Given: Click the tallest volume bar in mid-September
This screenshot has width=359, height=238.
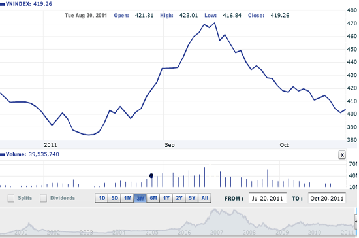Looking at the screenshot, I should point(210,175).
